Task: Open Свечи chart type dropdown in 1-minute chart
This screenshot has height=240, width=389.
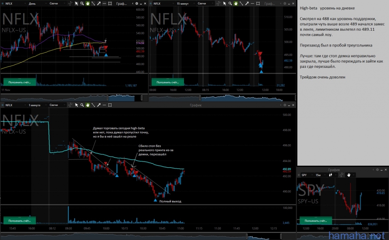Action: click(57, 105)
